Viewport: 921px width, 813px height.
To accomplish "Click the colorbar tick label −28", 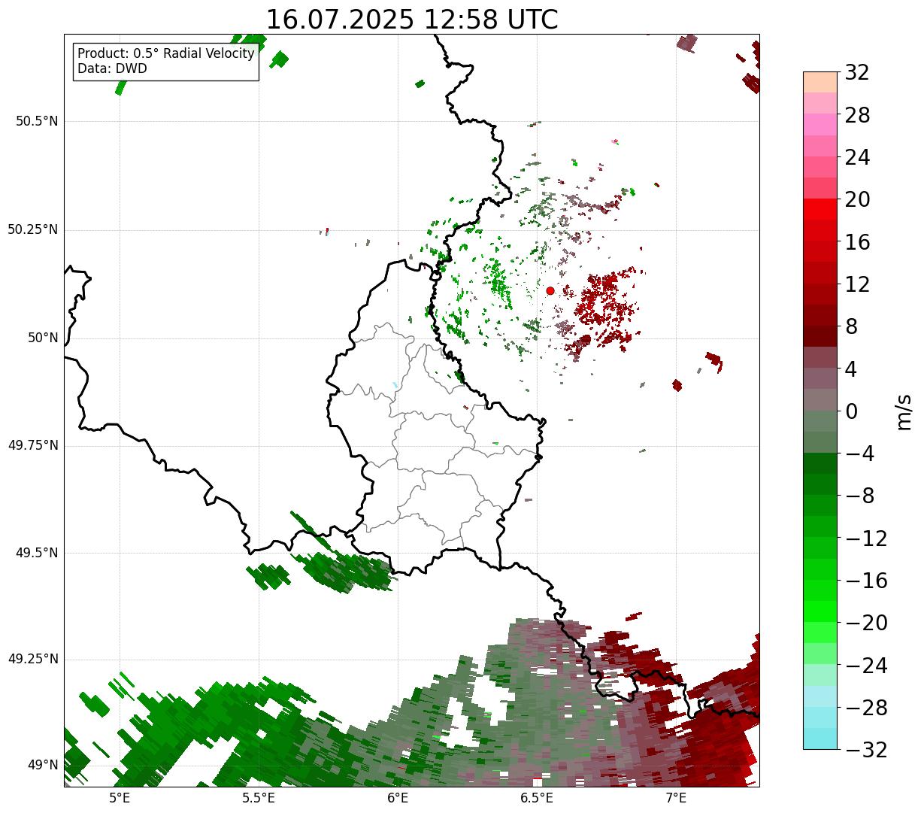I will click(x=866, y=708).
